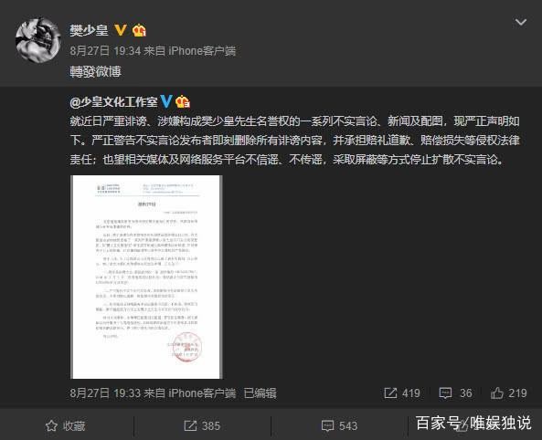Open the statement letter image thumbnail
Image resolution: width=542 pixels, height=440 pixels.
pos(146,277)
